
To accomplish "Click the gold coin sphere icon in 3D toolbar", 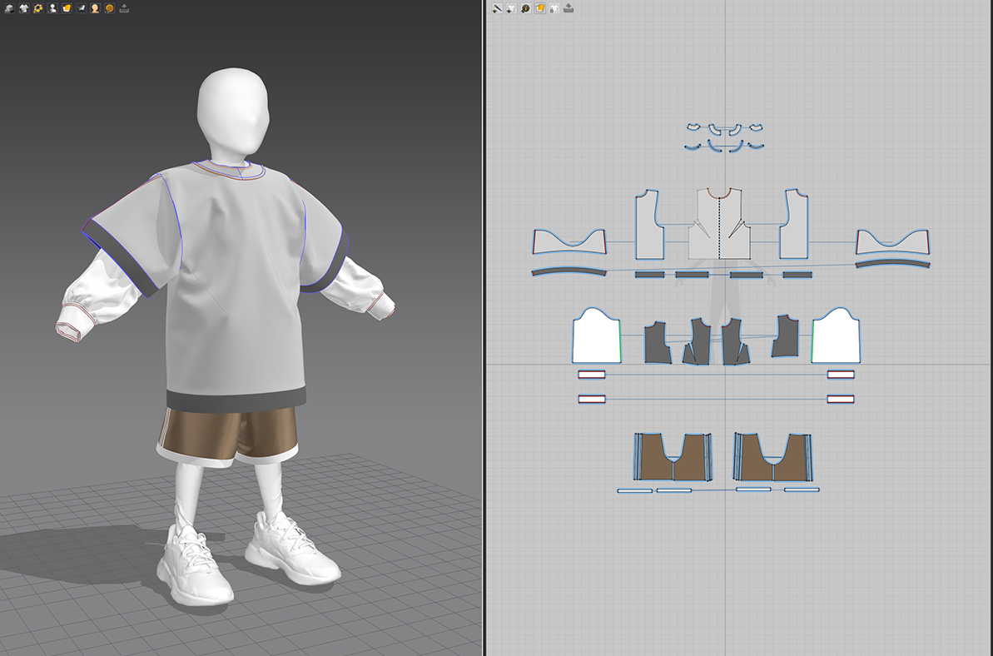I will 109,8.
